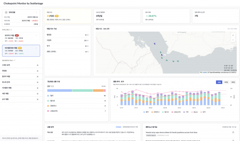Click the red severity badge on 호르무즈 해협 card

point(17,35)
